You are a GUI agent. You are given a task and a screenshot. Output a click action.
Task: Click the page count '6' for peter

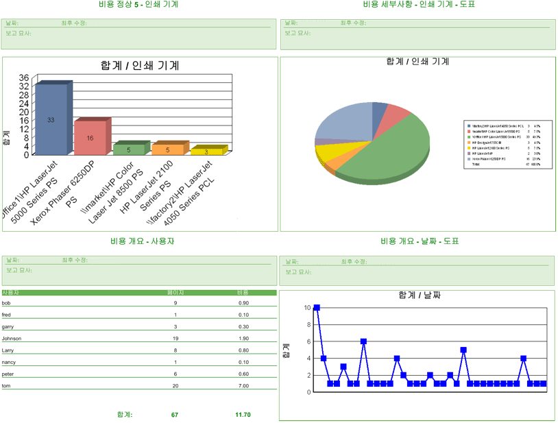tap(175, 374)
